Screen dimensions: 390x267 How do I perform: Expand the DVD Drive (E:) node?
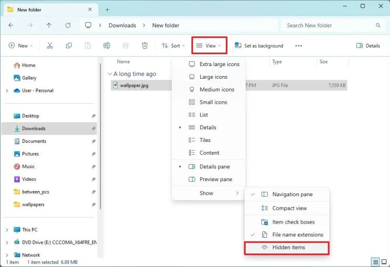pyautogui.click(x=7, y=242)
